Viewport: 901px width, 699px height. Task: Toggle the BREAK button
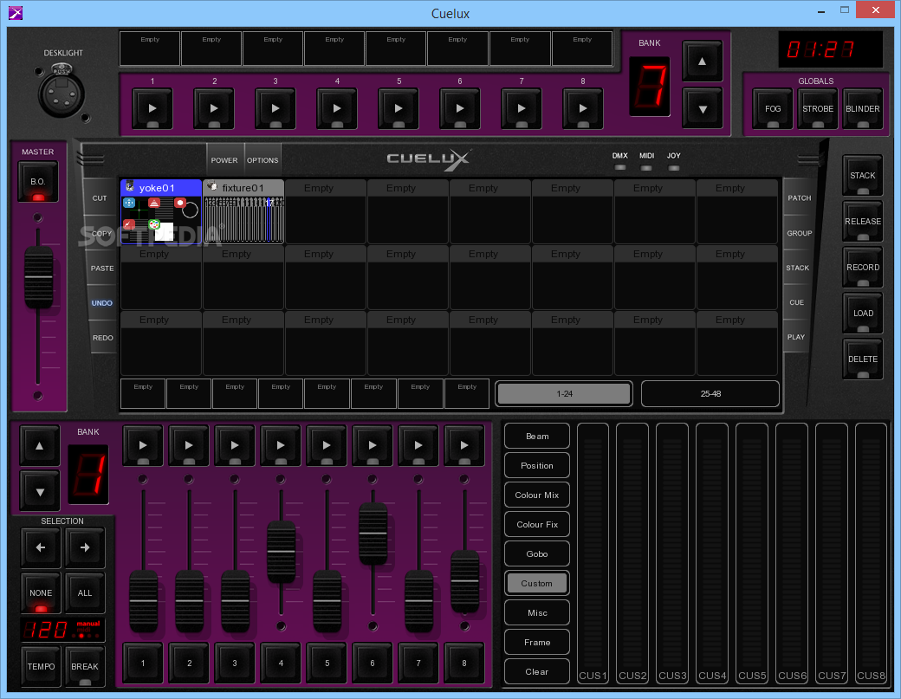[85, 666]
